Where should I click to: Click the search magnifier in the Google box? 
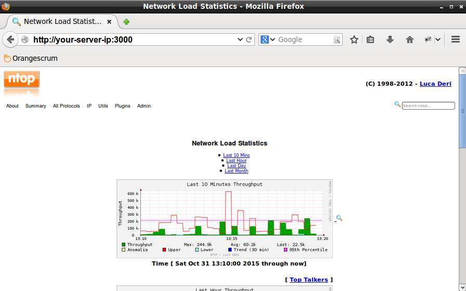tap(336, 40)
